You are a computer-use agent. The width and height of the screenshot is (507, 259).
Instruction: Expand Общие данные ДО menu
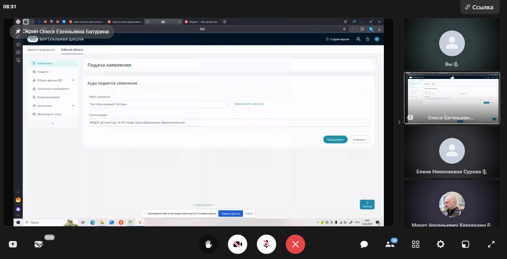[73, 80]
